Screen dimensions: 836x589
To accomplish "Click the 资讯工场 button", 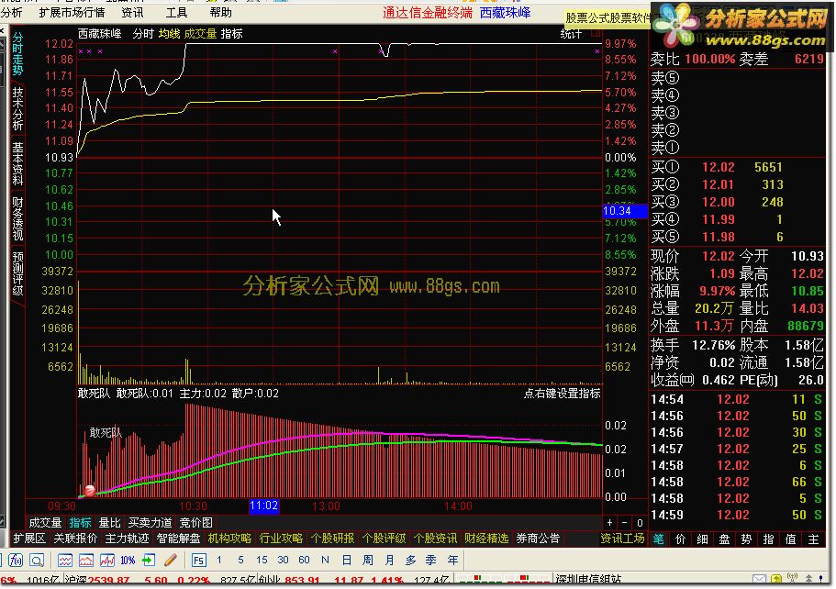I will 622,539.
